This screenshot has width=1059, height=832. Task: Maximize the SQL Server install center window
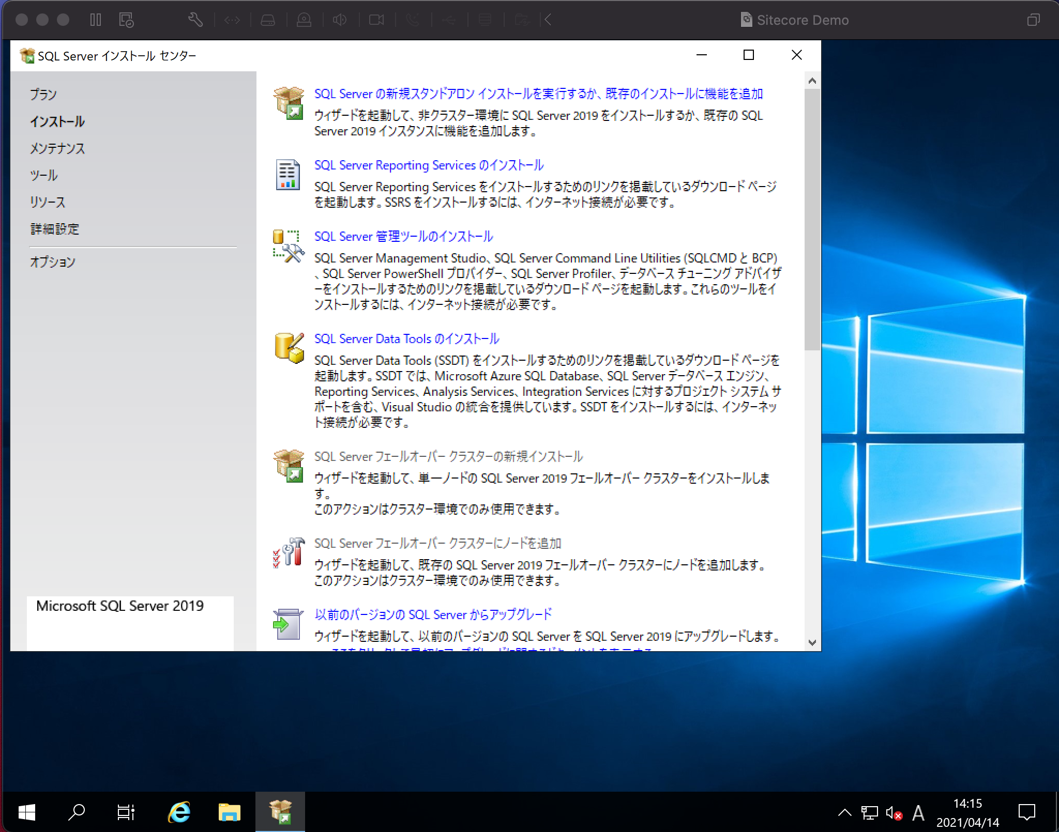coord(749,55)
